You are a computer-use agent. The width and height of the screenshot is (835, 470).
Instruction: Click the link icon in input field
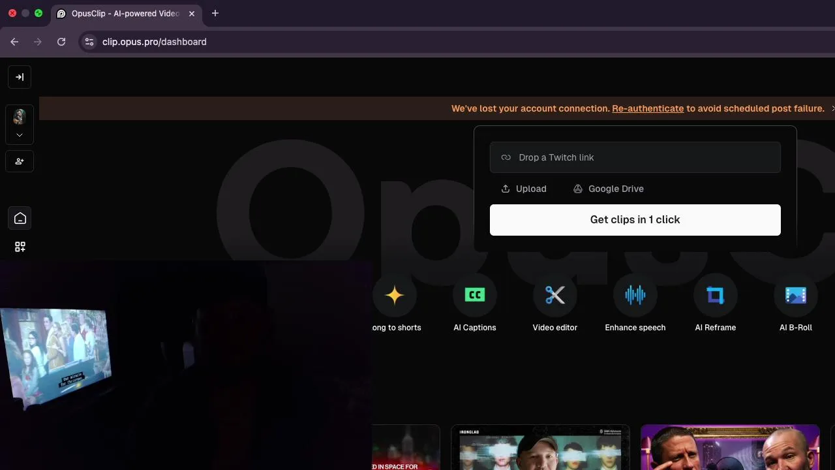pos(506,157)
